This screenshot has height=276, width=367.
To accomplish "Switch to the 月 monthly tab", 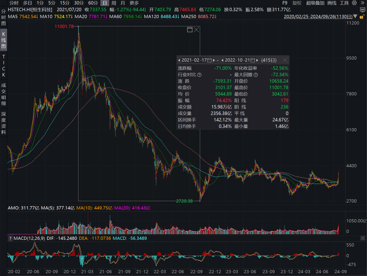I will [123, 3].
